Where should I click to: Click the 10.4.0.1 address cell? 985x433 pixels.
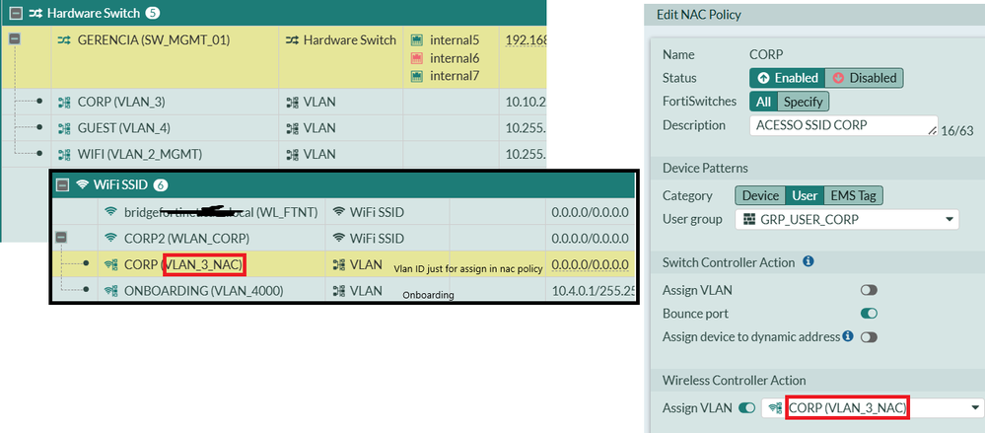click(593, 291)
